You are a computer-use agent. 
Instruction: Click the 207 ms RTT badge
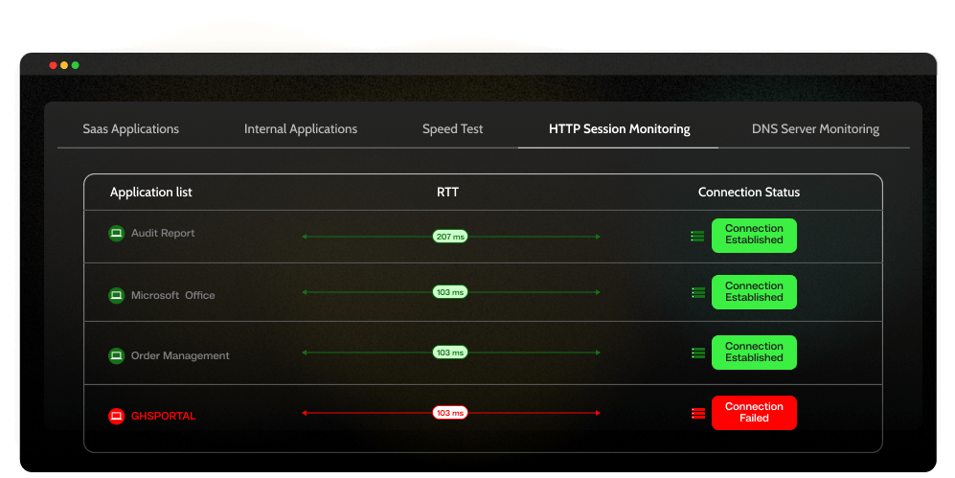(x=450, y=237)
